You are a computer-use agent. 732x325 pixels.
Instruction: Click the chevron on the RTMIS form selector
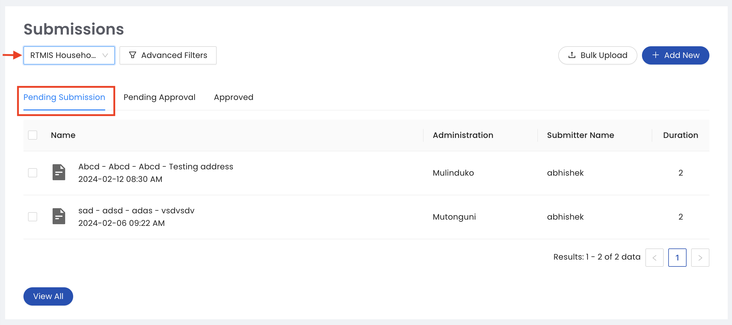(105, 55)
